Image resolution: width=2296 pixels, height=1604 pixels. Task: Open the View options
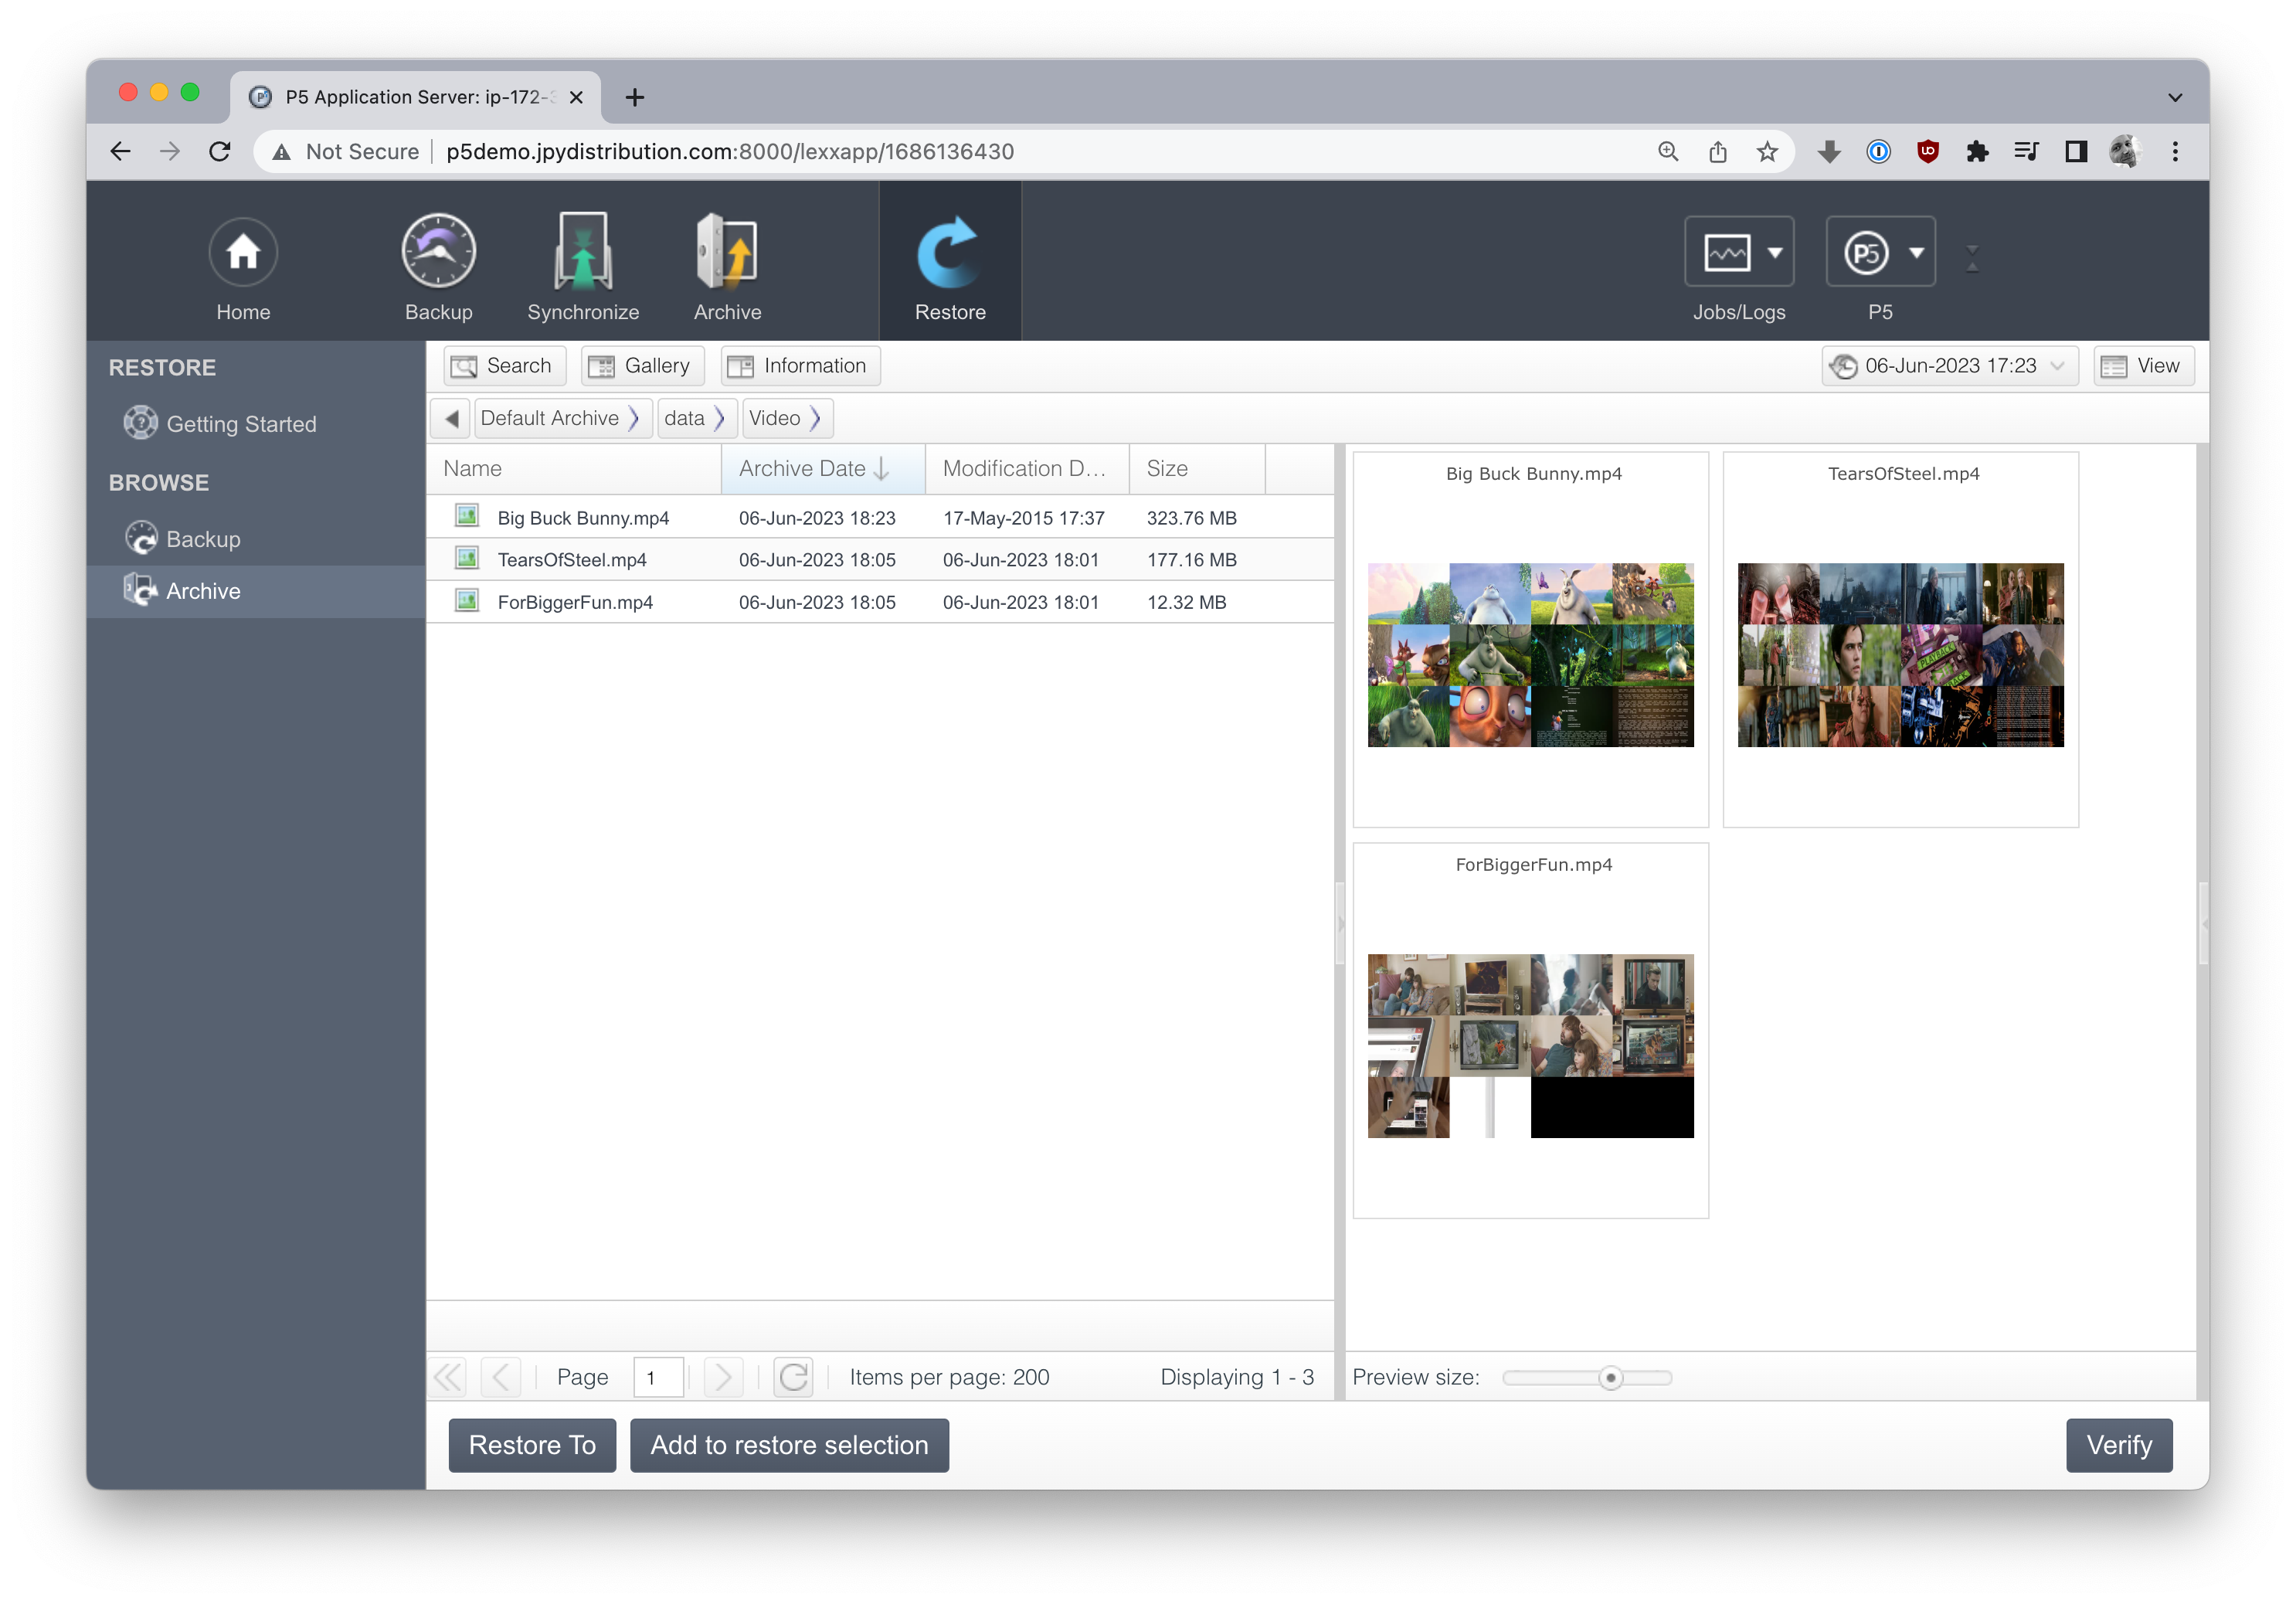2143,366
